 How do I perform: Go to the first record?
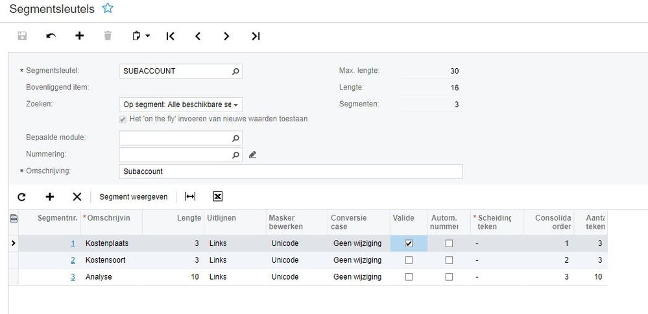coord(170,36)
